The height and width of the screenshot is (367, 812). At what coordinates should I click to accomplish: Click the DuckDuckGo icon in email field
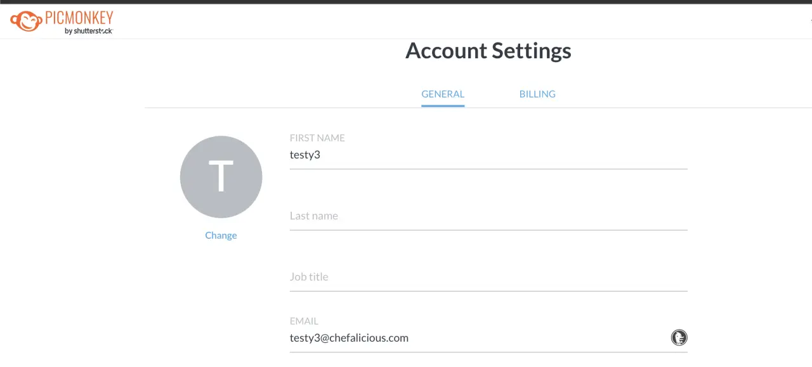(679, 337)
